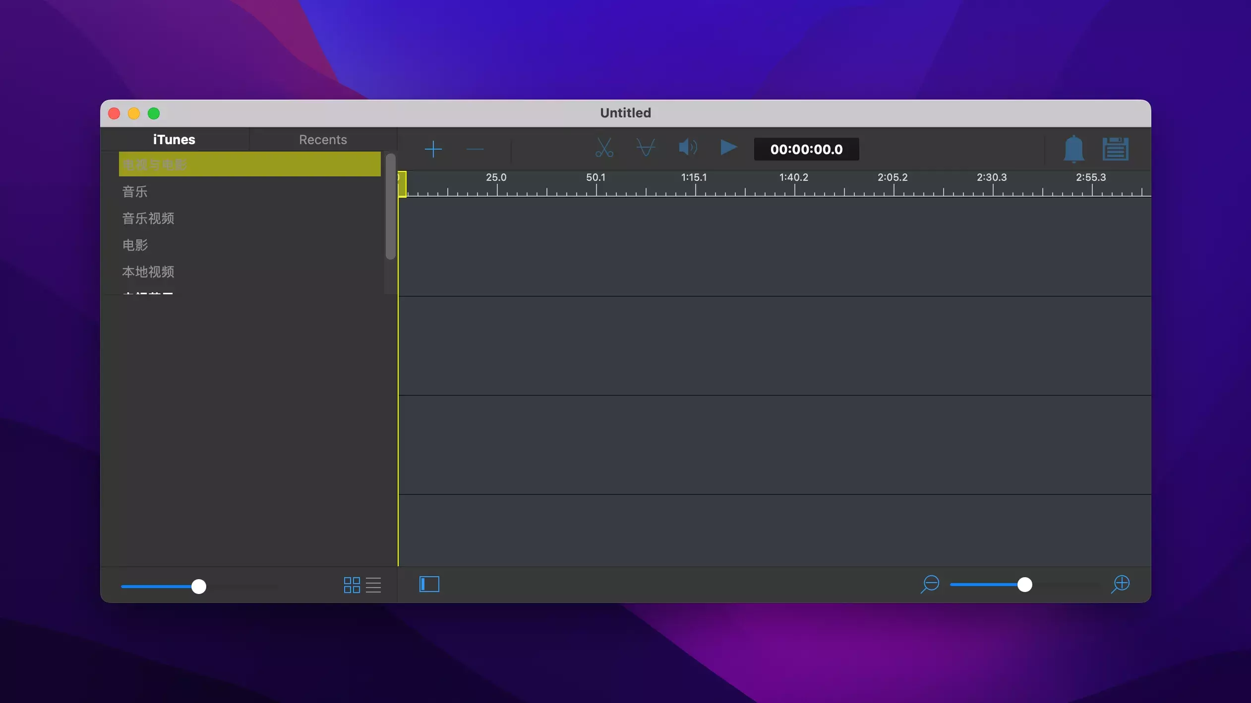Image resolution: width=1251 pixels, height=703 pixels.
Task: Switch to list view in media browser
Action: (373, 585)
